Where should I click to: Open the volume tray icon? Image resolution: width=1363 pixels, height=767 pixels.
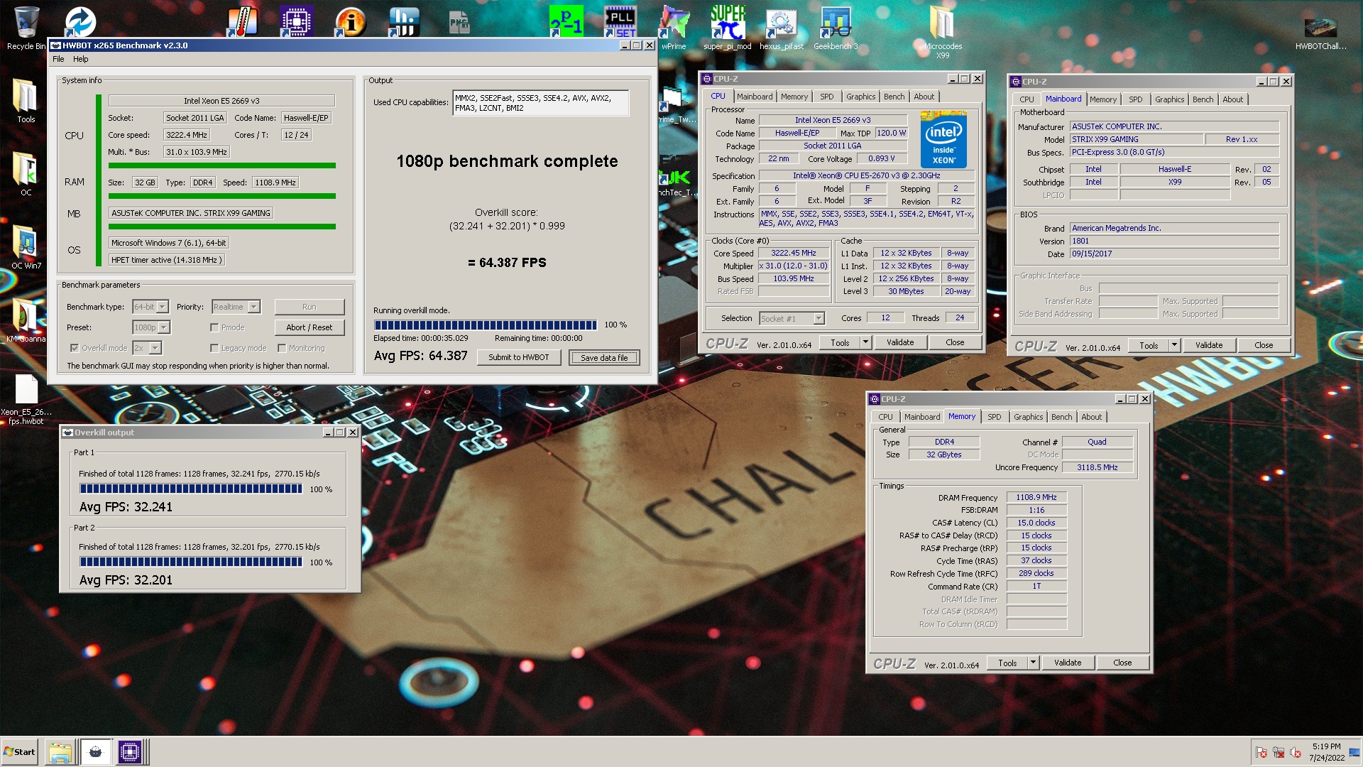1296,753
